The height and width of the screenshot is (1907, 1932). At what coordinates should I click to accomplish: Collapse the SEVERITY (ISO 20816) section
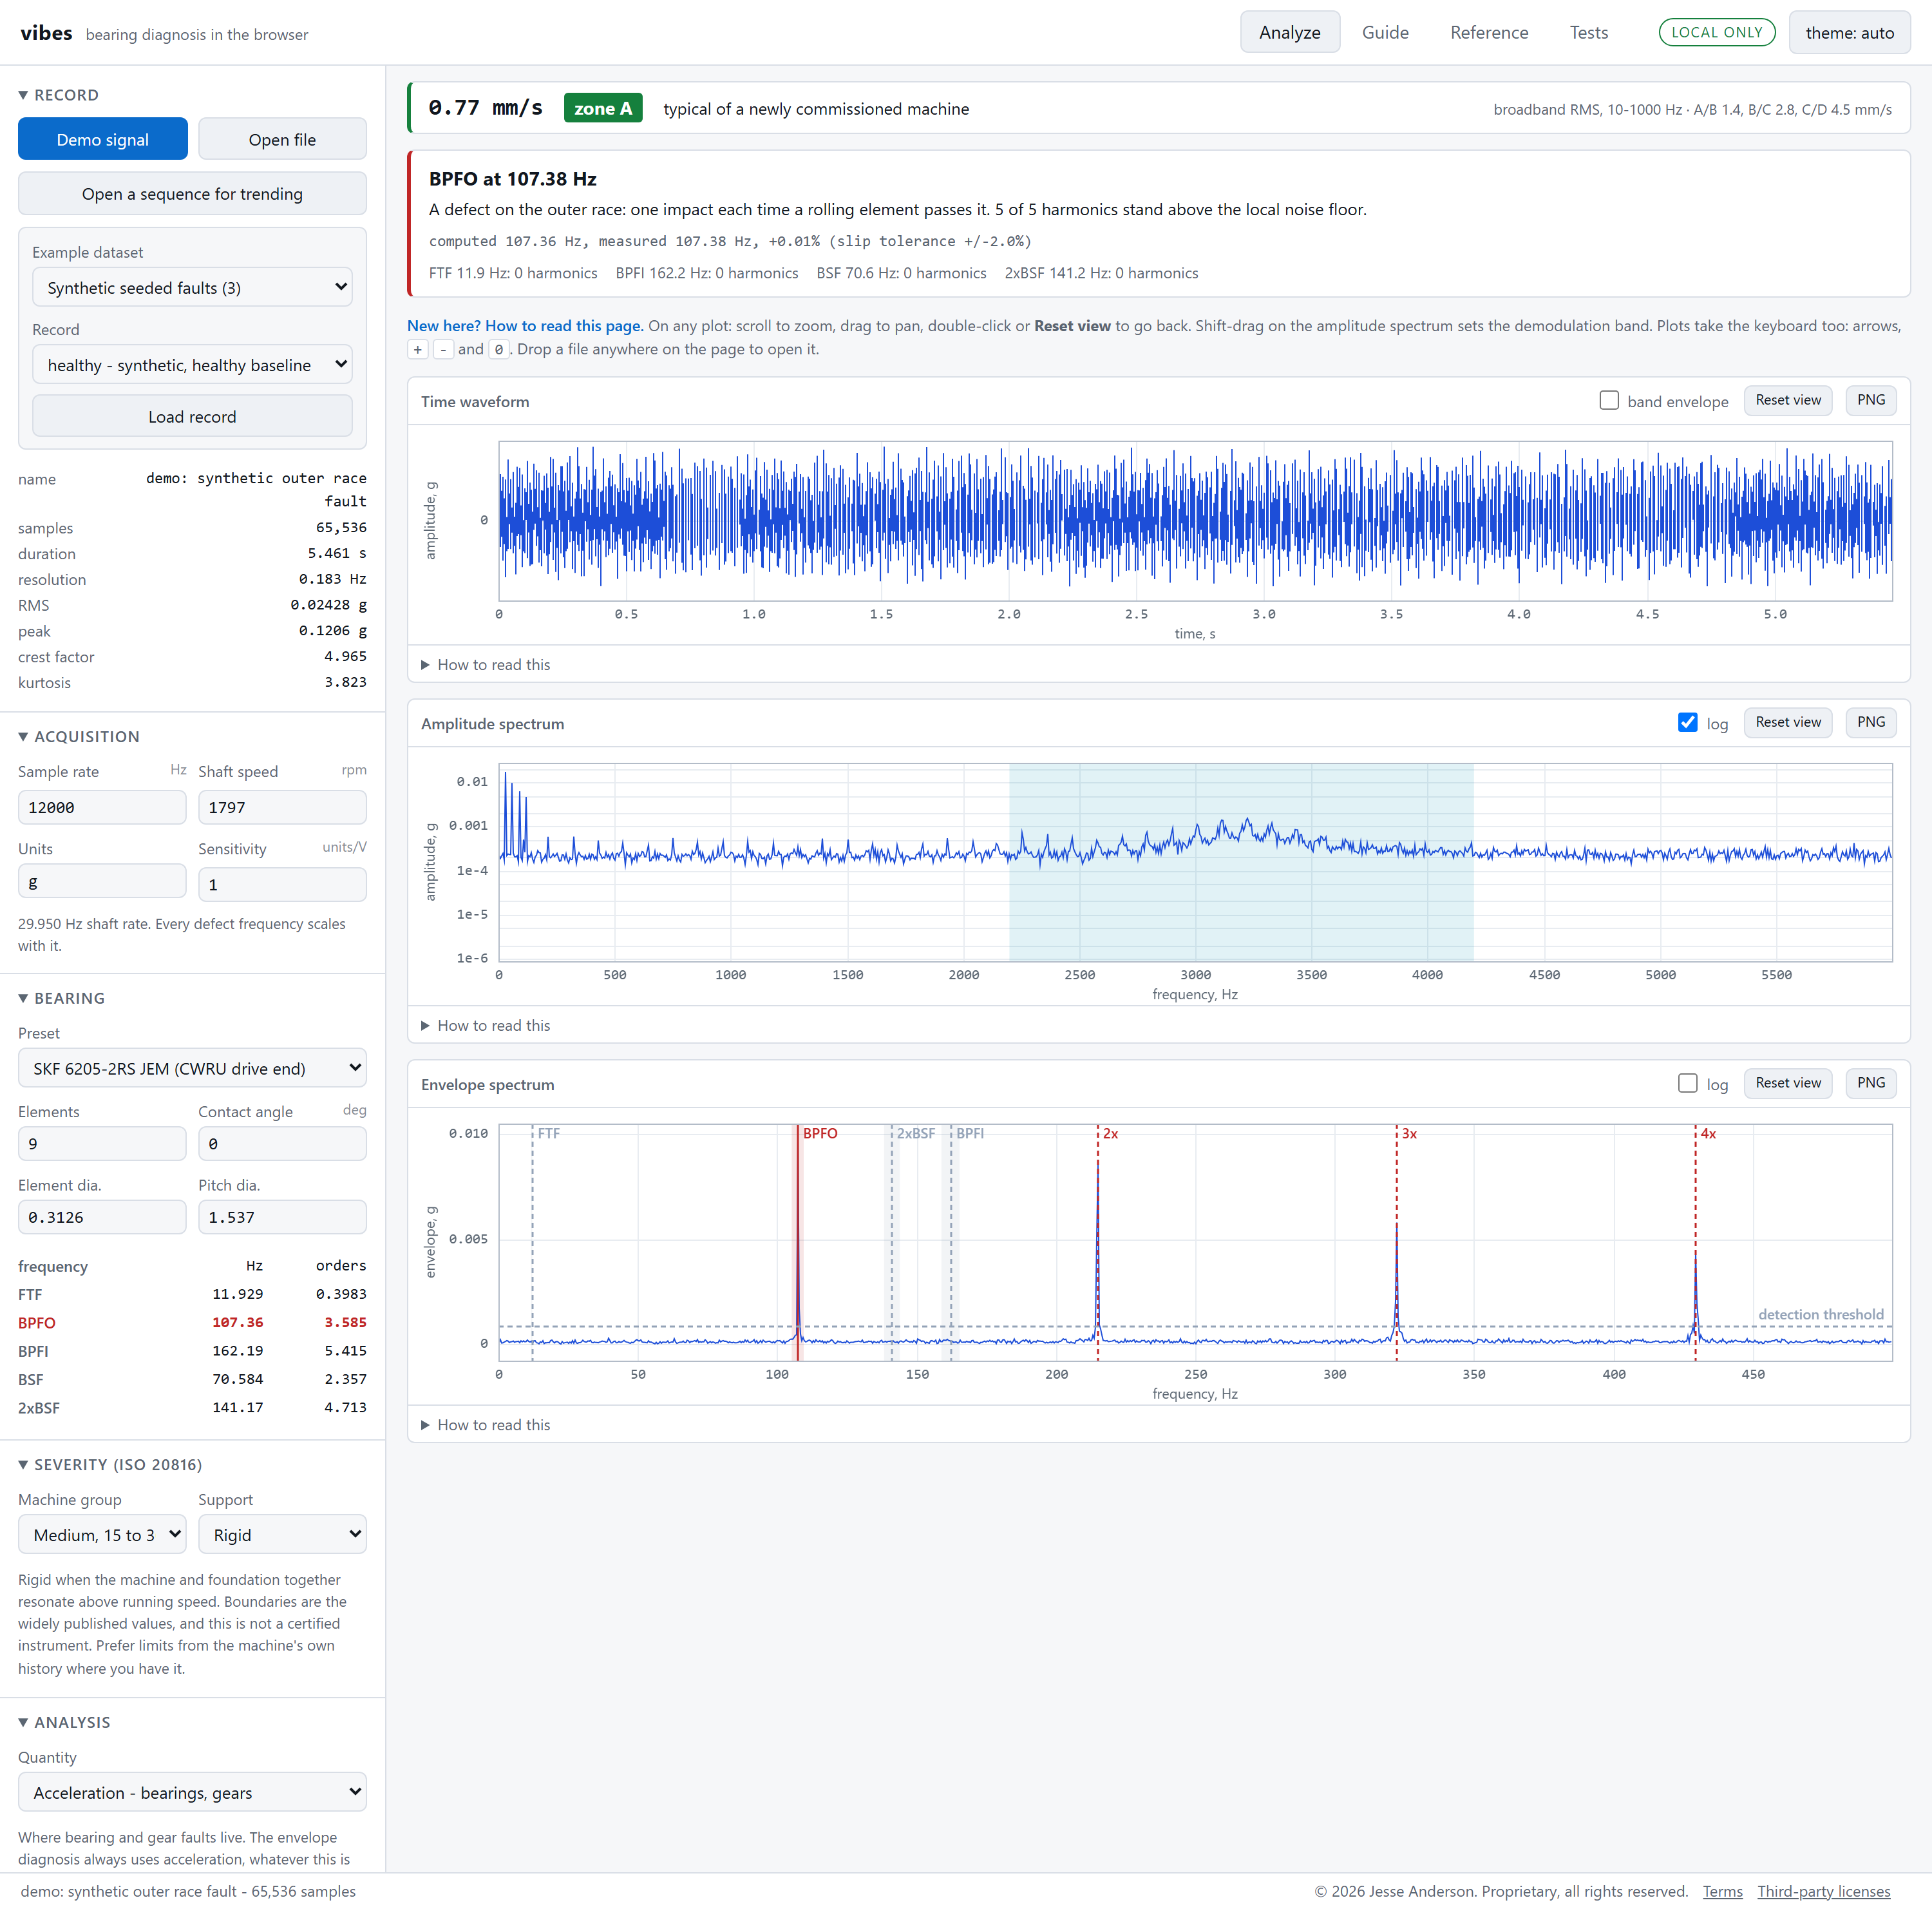(110, 1465)
